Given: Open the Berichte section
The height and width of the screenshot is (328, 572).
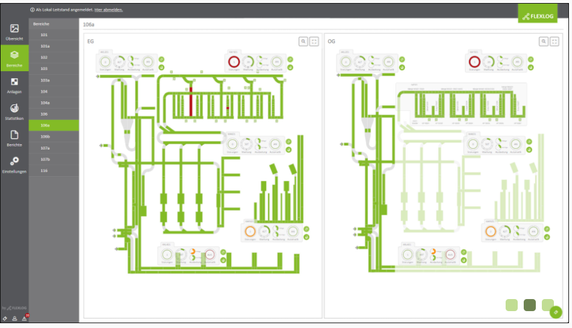Looking at the screenshot, I should tap(14, 138).
